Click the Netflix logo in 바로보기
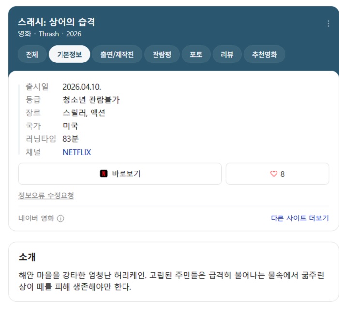The width and height of the screenshot is (339, 310). pyautogui.click(x=104, y=174)
